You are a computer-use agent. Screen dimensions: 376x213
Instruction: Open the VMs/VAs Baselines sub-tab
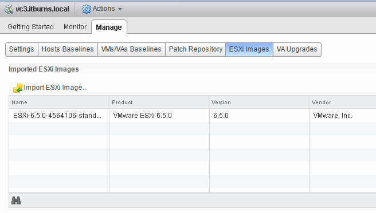[x=131, y=49]
